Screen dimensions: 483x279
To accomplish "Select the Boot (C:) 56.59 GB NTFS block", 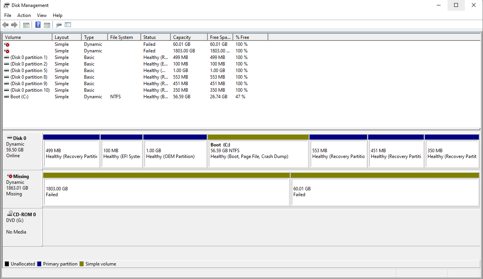I will pos(258,151).
